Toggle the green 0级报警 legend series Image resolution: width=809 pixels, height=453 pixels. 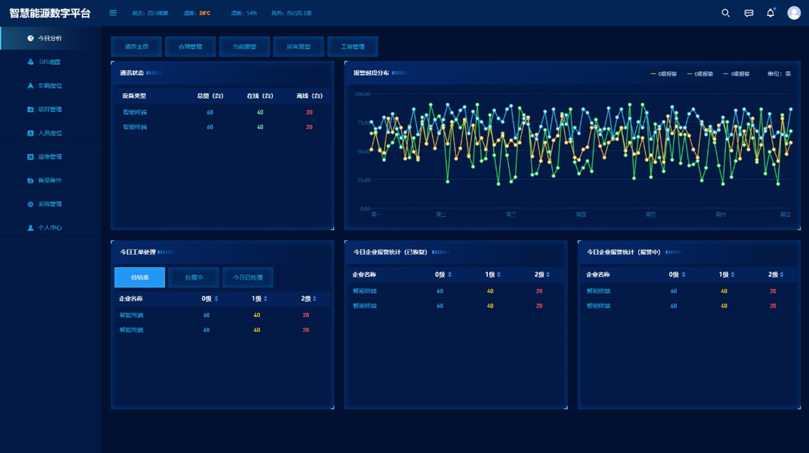(700, 74)
